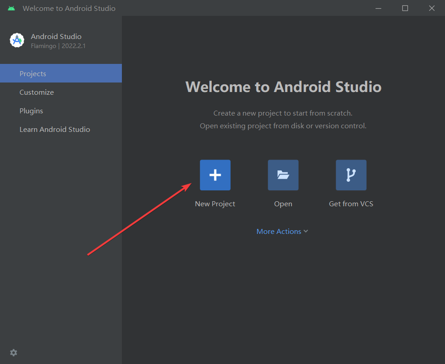Close the Welcome to Android Studio window
The image size is (445, 364).
tap(432, 8)
